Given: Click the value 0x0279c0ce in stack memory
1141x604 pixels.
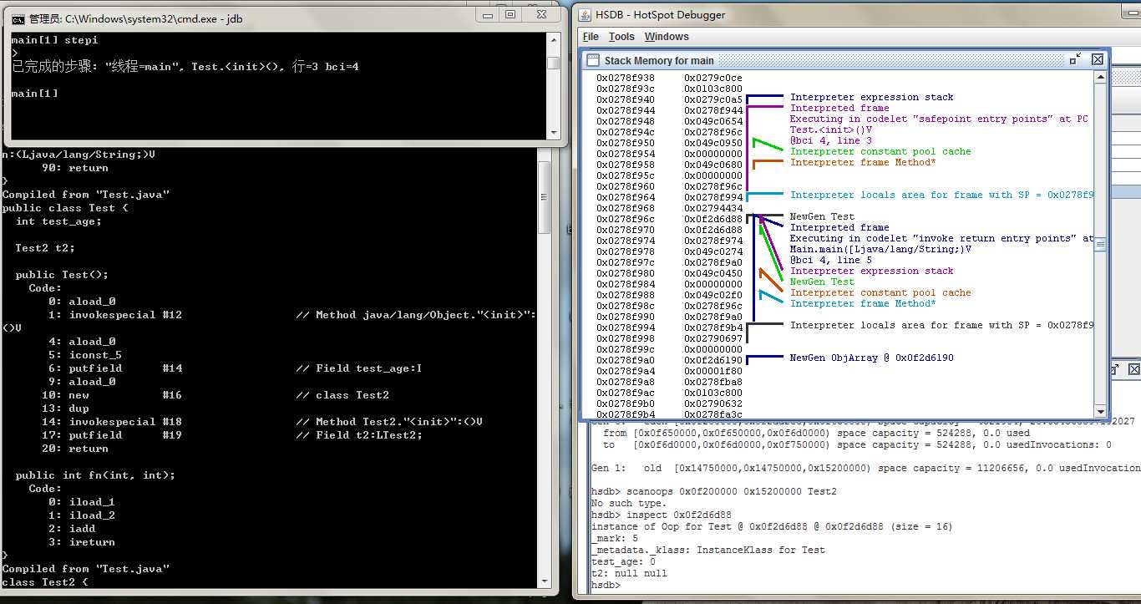Looking at the screenshot, I should (713, 78).
